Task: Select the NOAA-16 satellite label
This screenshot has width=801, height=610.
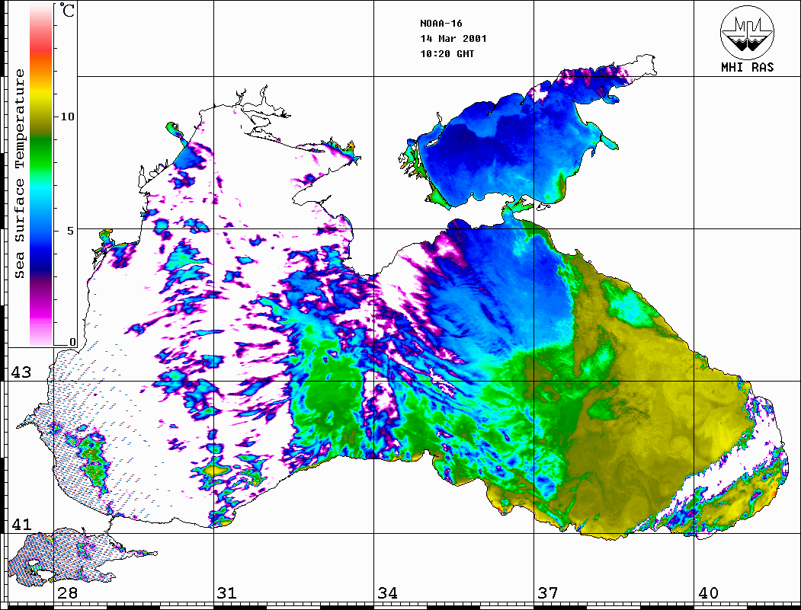Action: 441,23
